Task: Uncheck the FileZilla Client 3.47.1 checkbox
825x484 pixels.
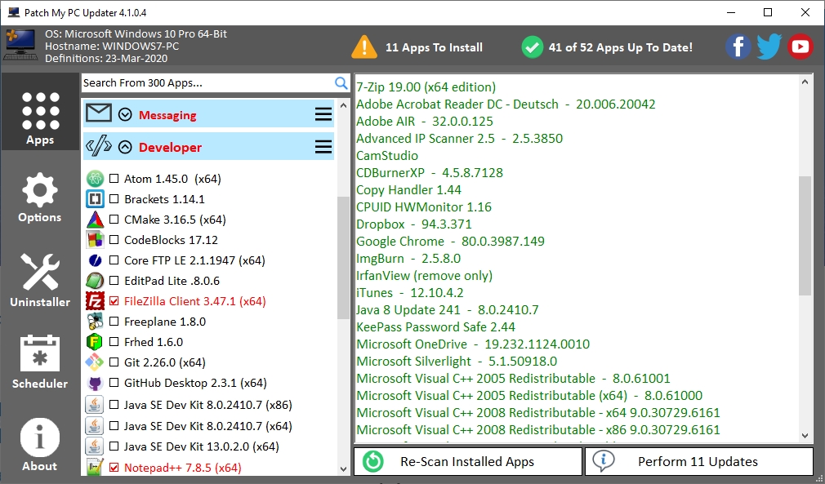Action: [x=114, y=301]
